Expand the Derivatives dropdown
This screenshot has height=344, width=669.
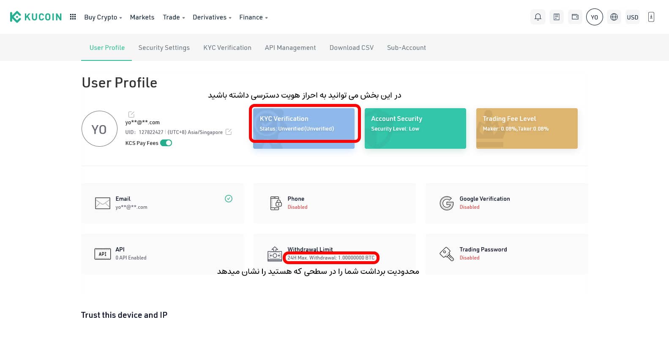click(x=212, y=17)
